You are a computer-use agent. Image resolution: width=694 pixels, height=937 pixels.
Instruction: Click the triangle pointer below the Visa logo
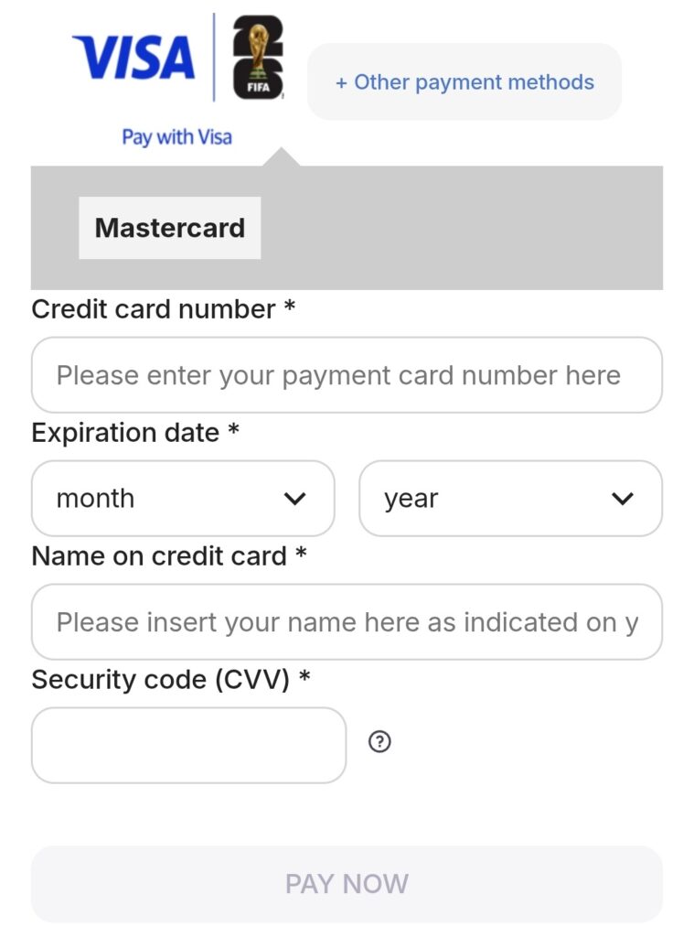[x=281, y=157]
